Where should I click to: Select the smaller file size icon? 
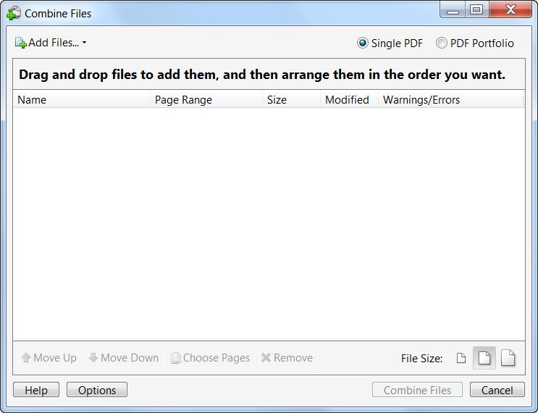coord(461,358)
